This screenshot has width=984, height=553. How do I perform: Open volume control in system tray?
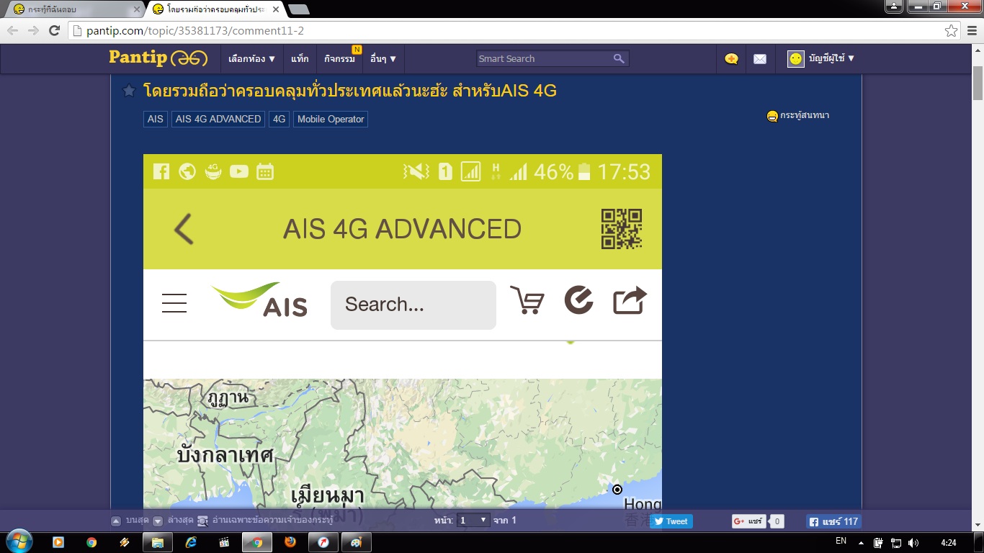pyautogui.click(x=913, y=543)
